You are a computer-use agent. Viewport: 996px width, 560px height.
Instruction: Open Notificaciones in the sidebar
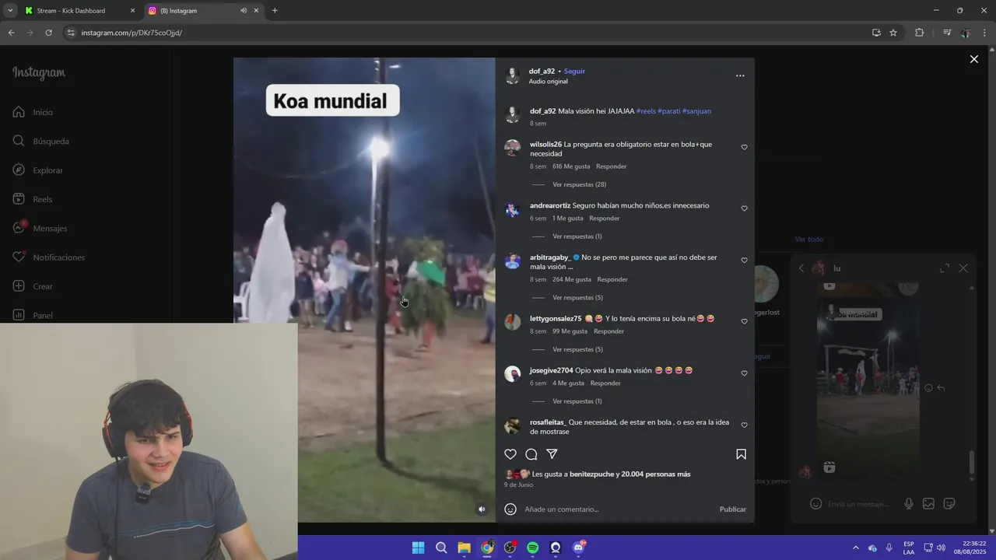[x=49, y=257]
